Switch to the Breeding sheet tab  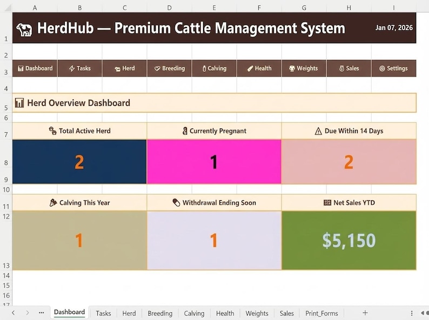coord(160,313)
